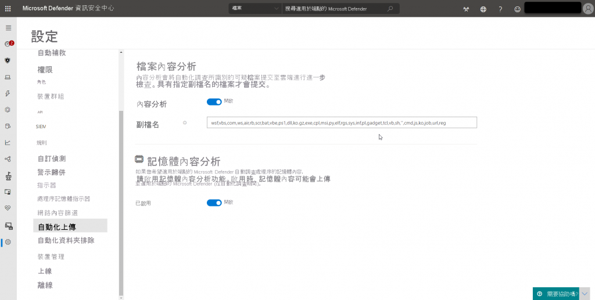Open the API settings item
Screen dimensions: 595x300
pyautogui.click(x=40, y=112)
